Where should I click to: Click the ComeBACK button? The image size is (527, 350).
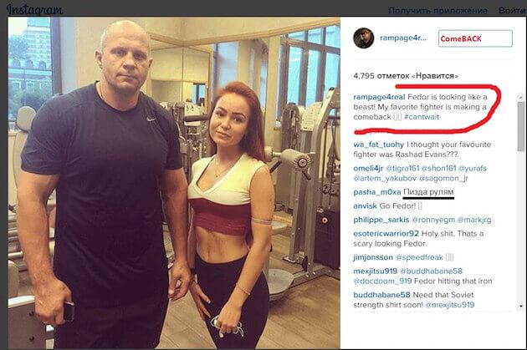click(475, 38)
